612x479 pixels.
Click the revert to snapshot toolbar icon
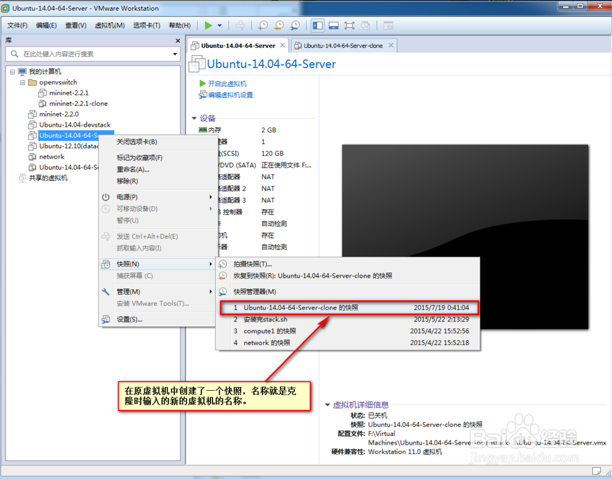pyautogui.click(x=279, y=25)
